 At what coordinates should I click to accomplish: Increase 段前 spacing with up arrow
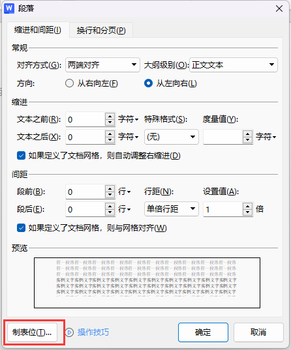coord(110,188)
